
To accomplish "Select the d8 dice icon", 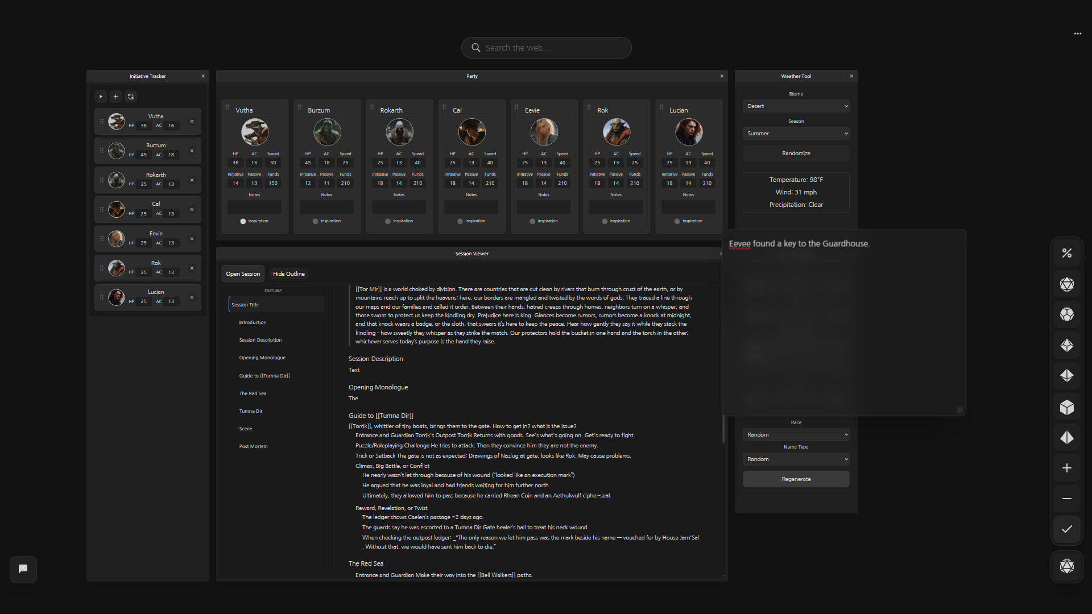I will tap(1067, 375).
